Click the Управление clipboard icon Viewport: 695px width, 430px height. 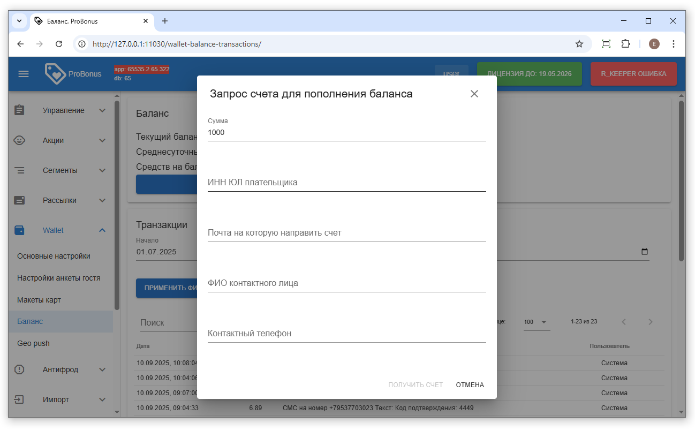pos(20,110)
